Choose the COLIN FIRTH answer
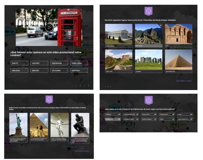203x160 pixels. pos(39,63)
